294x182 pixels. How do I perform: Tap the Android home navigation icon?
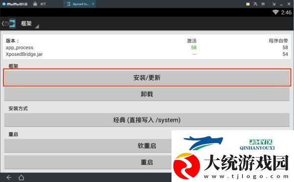(x=21, y=177)
